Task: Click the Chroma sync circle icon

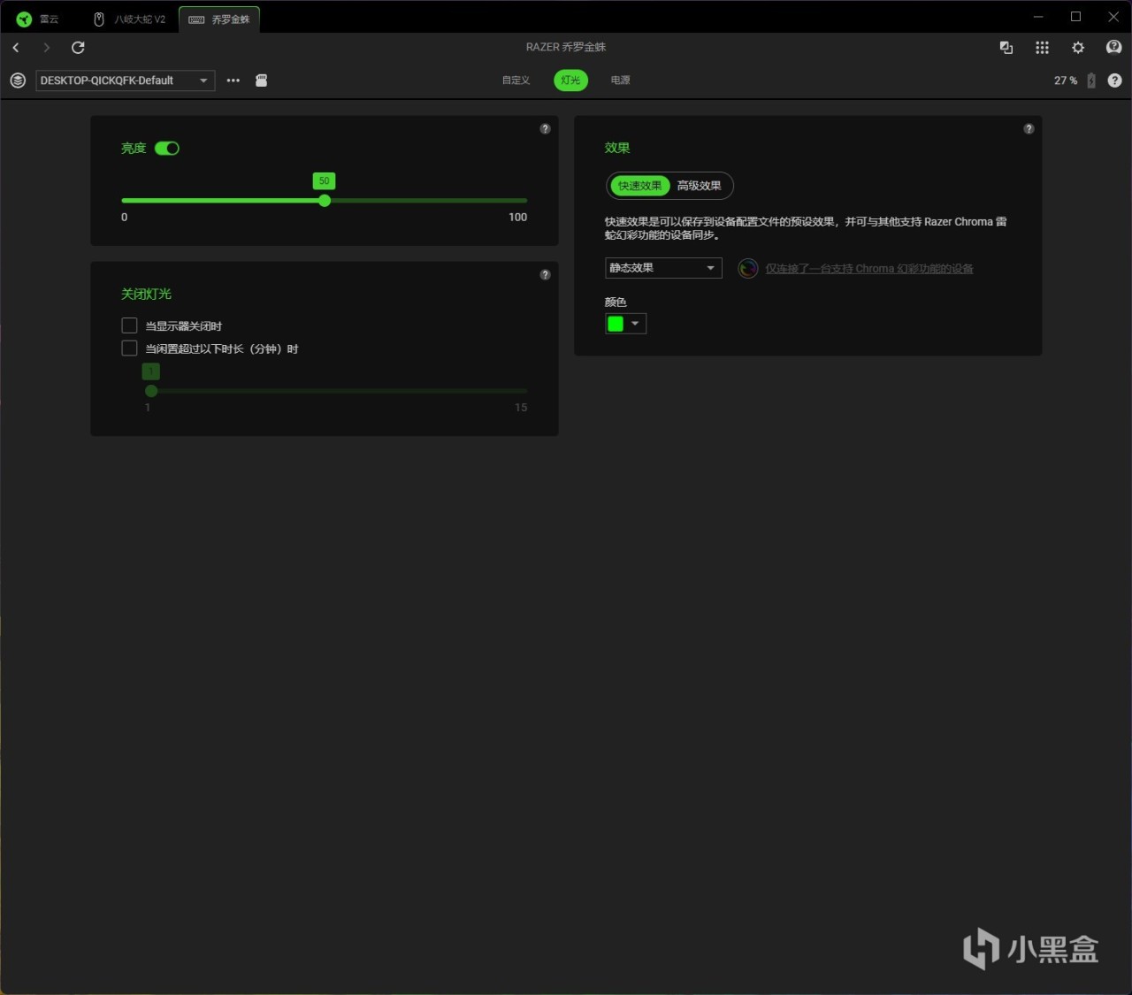Action: pos(748,268)
